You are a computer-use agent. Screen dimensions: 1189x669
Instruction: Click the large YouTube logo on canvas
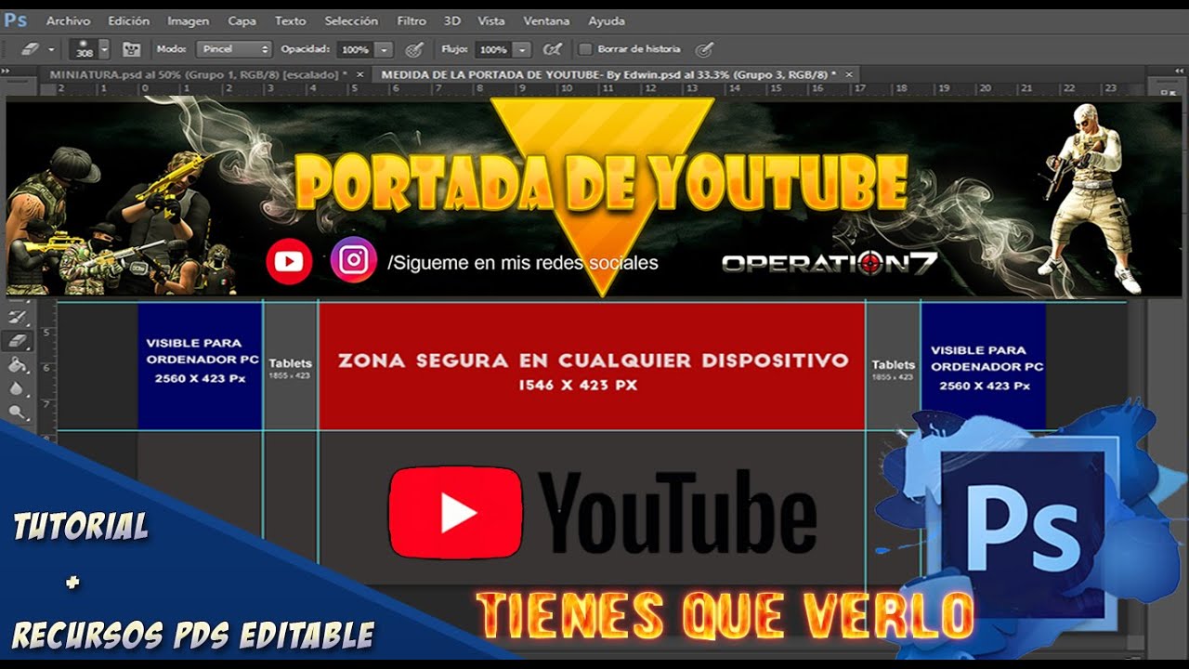click(x=603, y=513)
